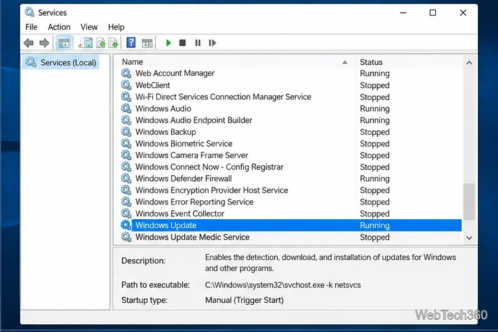Sort by the Name column header
Screen dimensions: 498x332
click(x=234, y=62)
